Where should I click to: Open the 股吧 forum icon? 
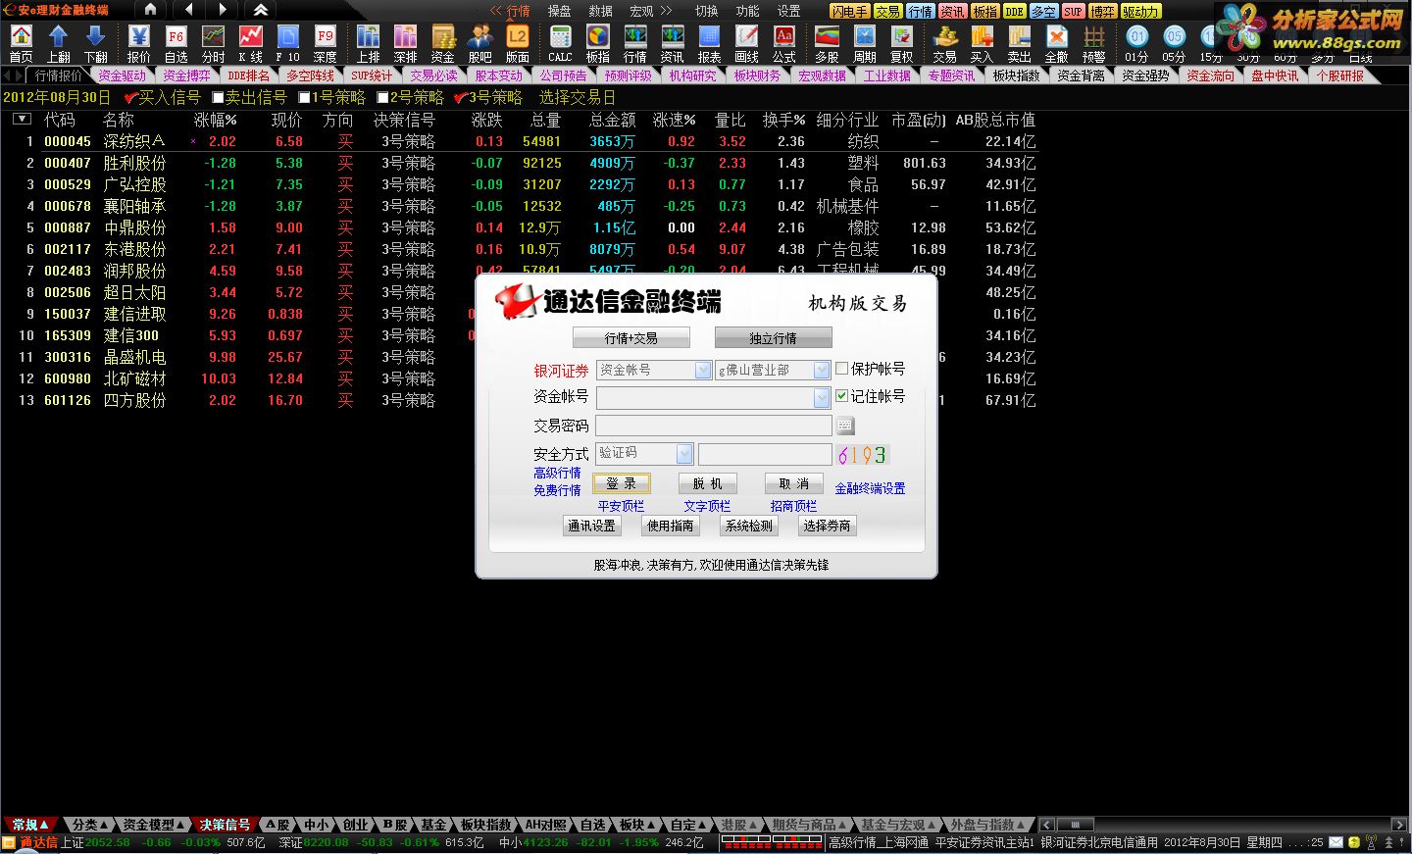479,43
